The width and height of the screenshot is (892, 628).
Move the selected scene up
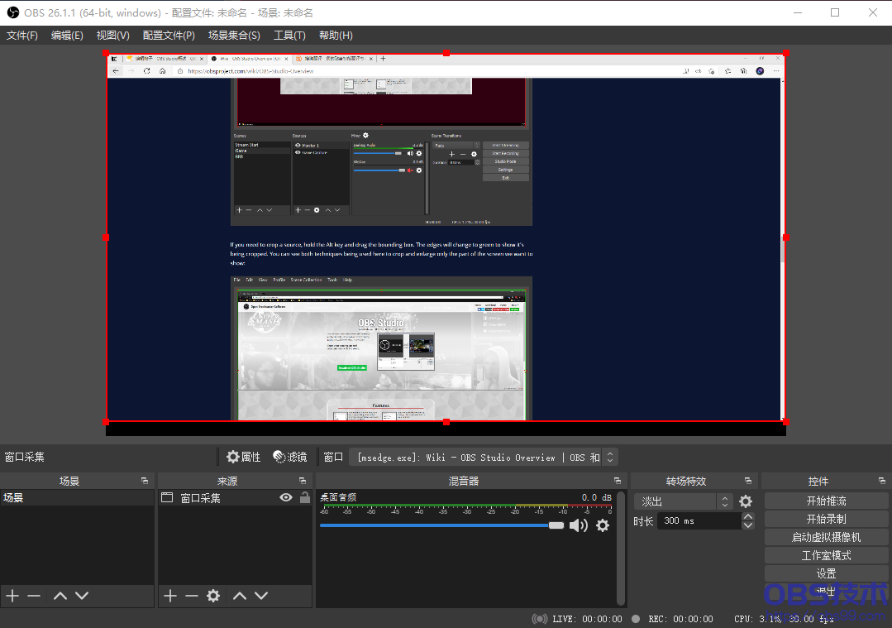[x=60, y=596]
